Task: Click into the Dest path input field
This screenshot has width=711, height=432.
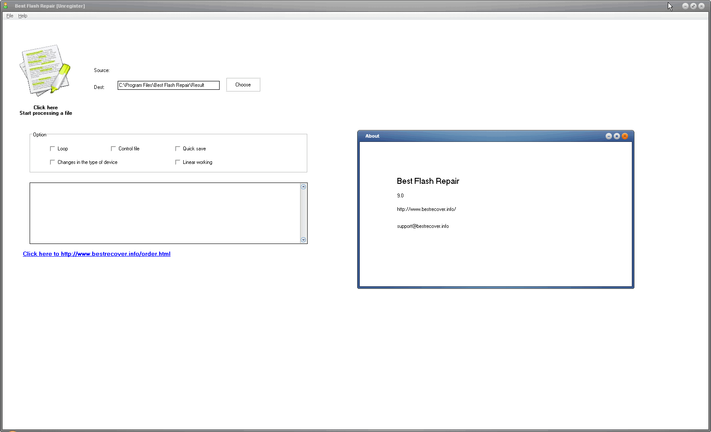Action: 168,85
